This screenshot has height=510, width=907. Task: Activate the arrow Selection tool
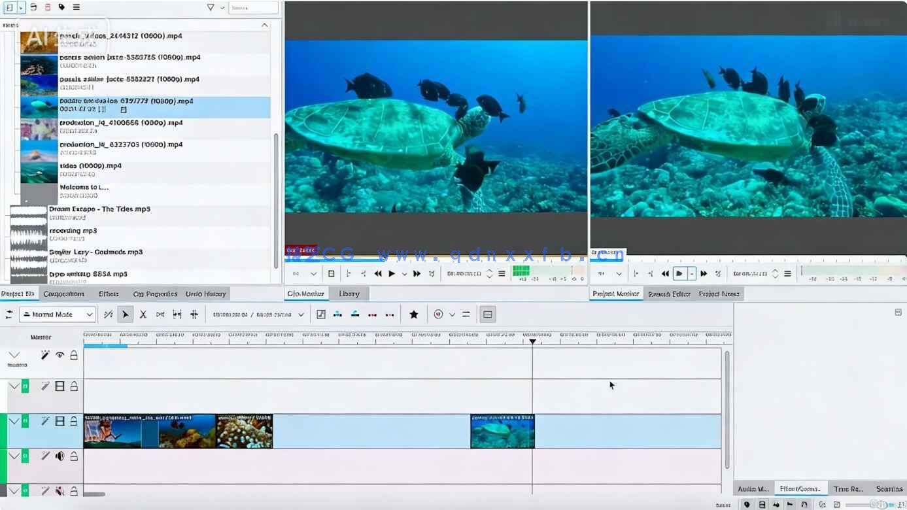coord(126,314)
